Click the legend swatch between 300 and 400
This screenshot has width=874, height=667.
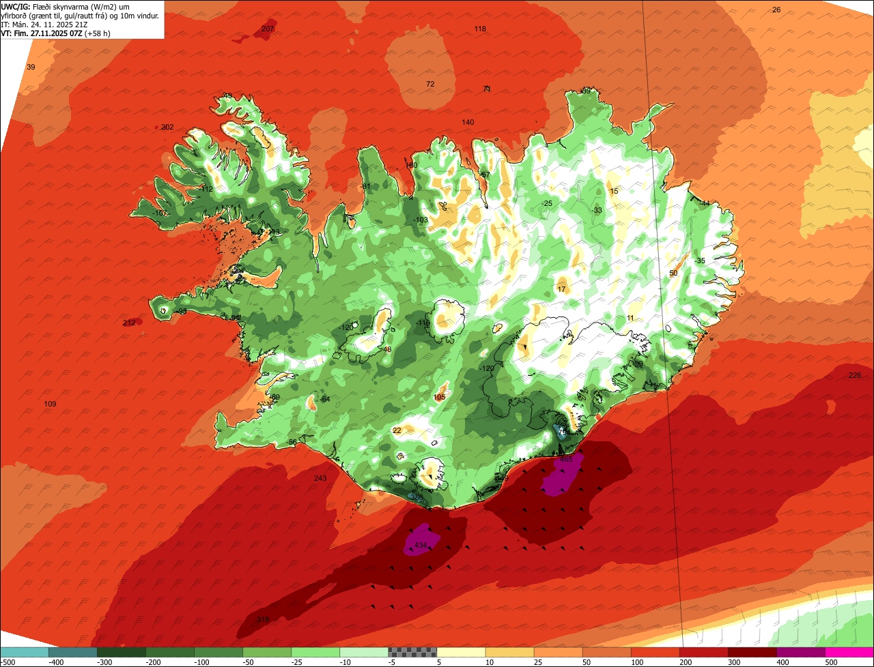pos(752,652)
